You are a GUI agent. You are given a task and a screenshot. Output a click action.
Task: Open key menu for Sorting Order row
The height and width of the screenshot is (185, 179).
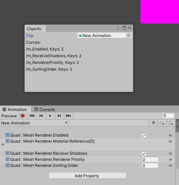point(170,165)
